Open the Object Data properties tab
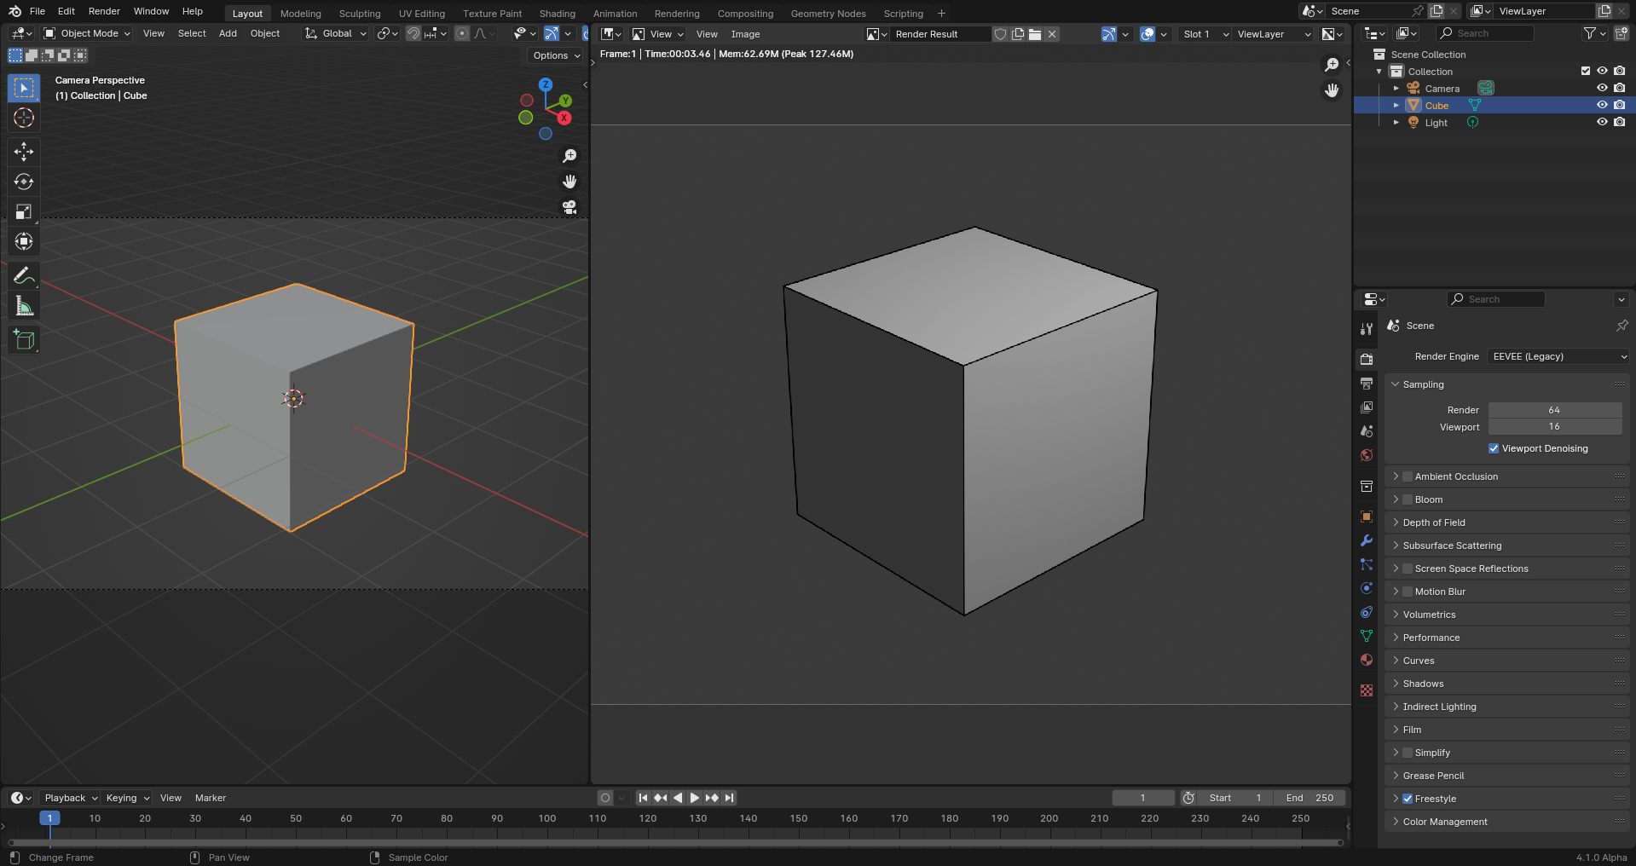This screenshot has height=866, width=1636. pos(1367,636)
